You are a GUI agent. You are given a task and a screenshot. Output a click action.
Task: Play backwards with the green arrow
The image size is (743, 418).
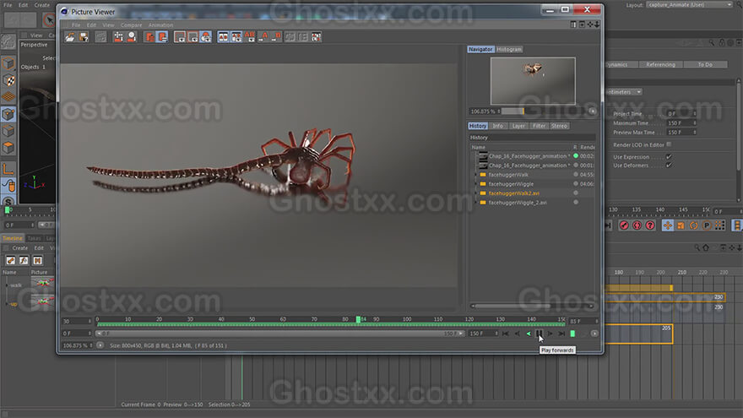coord(529,334)
